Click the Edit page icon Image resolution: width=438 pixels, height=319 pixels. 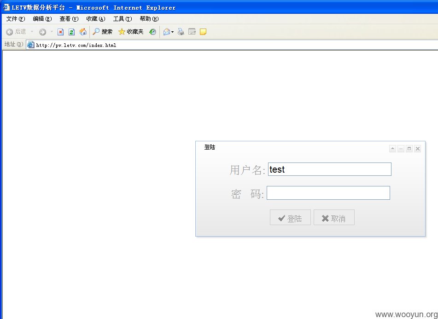pos(192,32)
